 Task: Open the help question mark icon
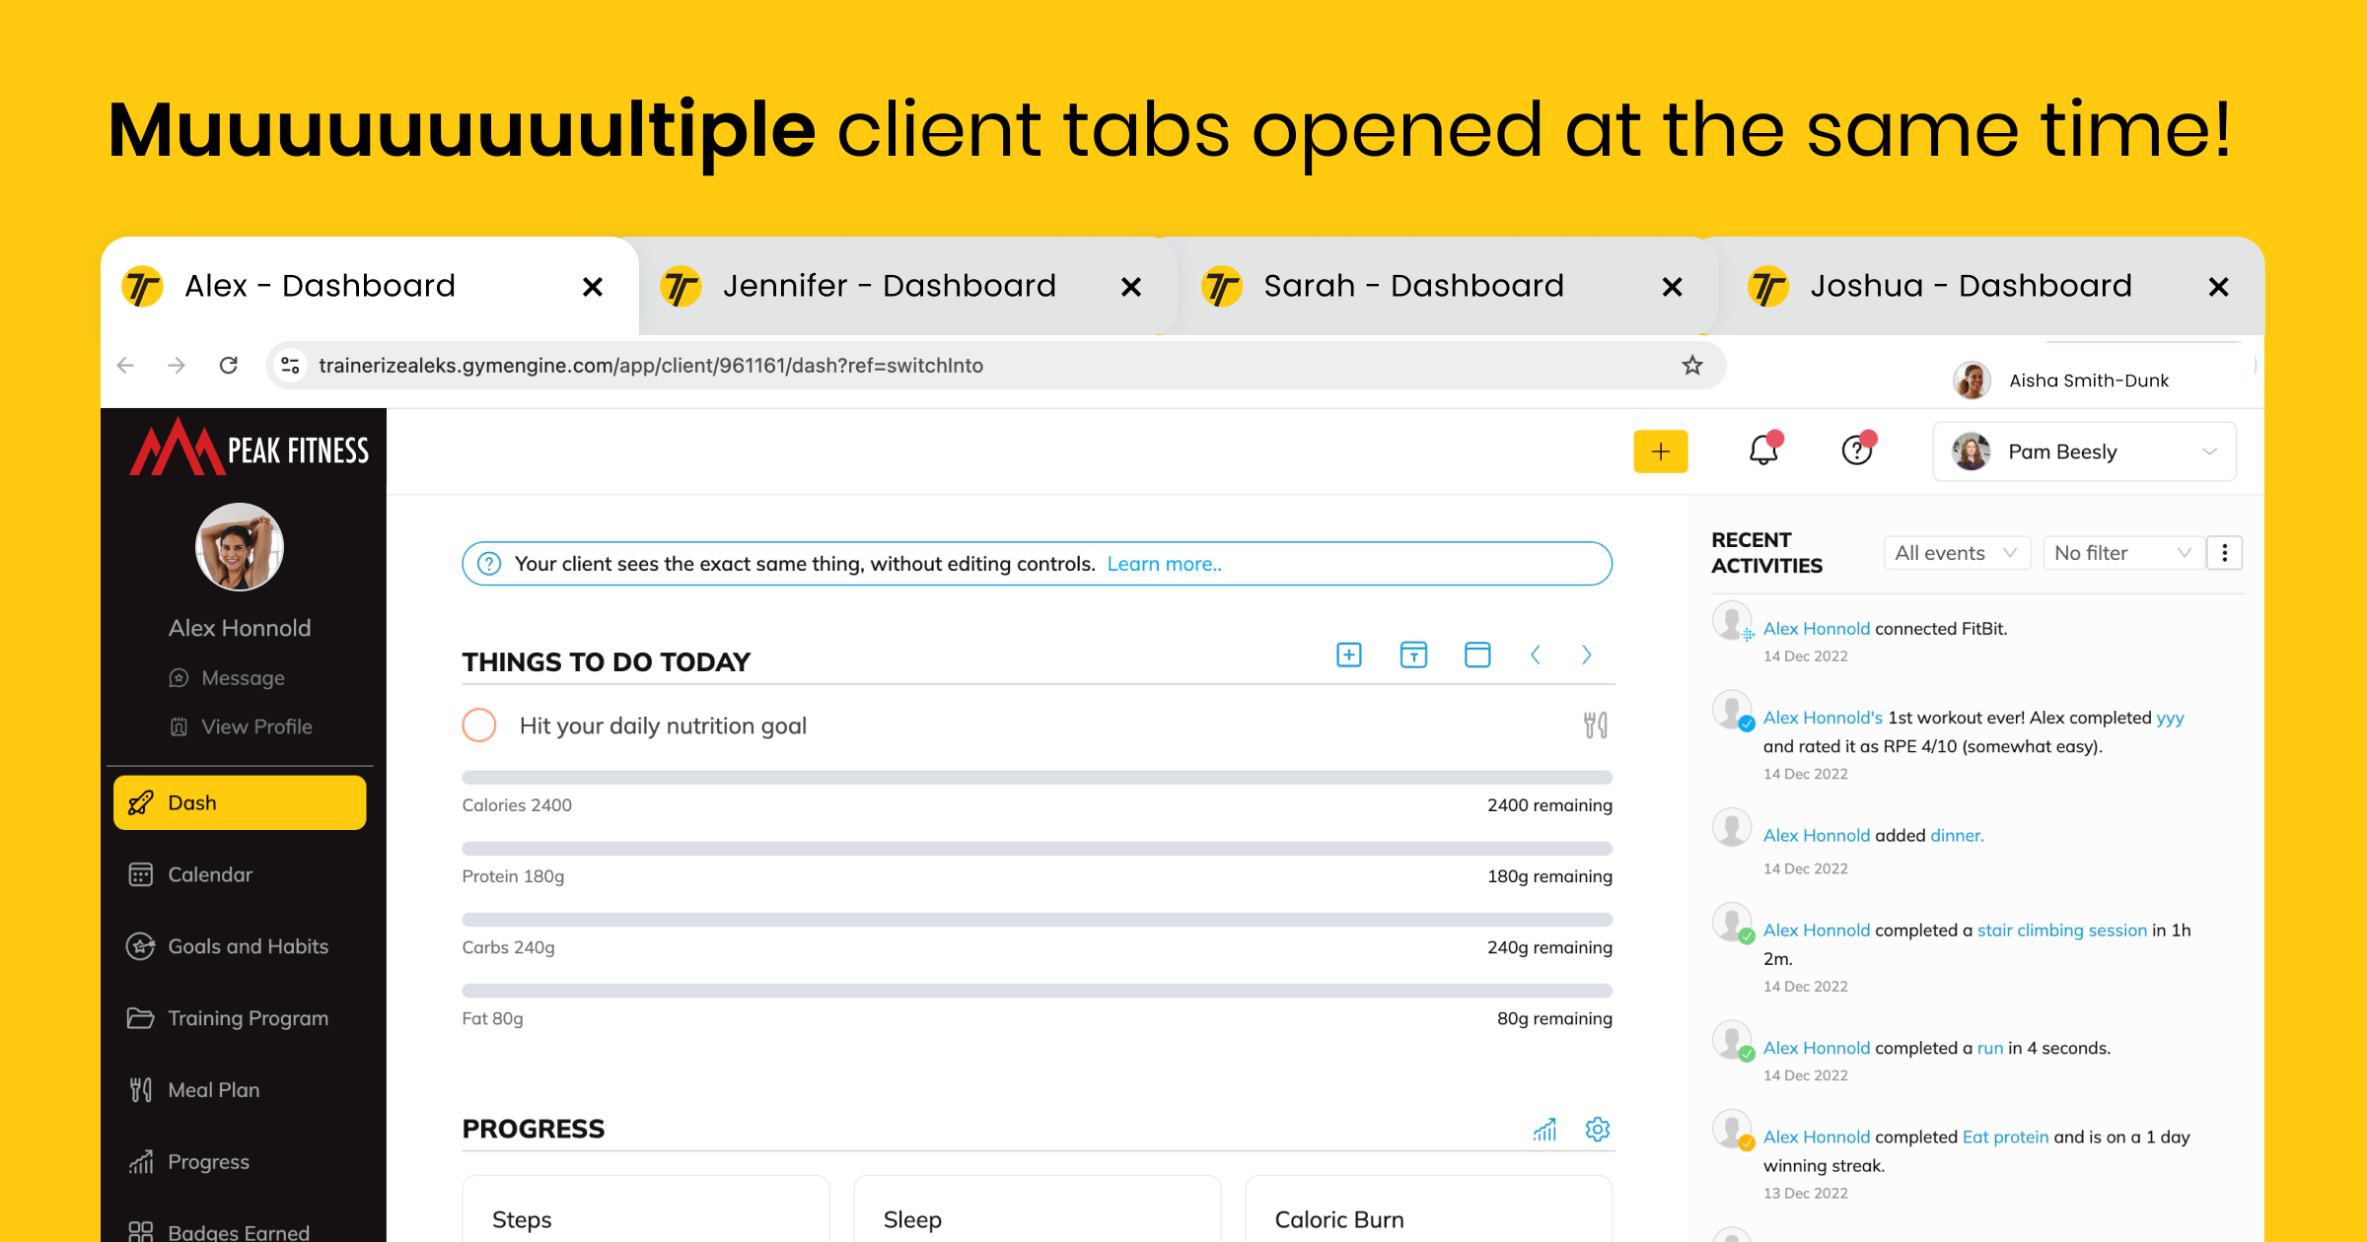pos(1856,450)
